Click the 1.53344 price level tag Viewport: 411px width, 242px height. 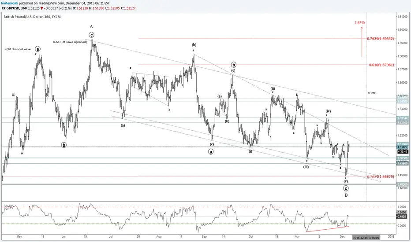click(402, 118)
